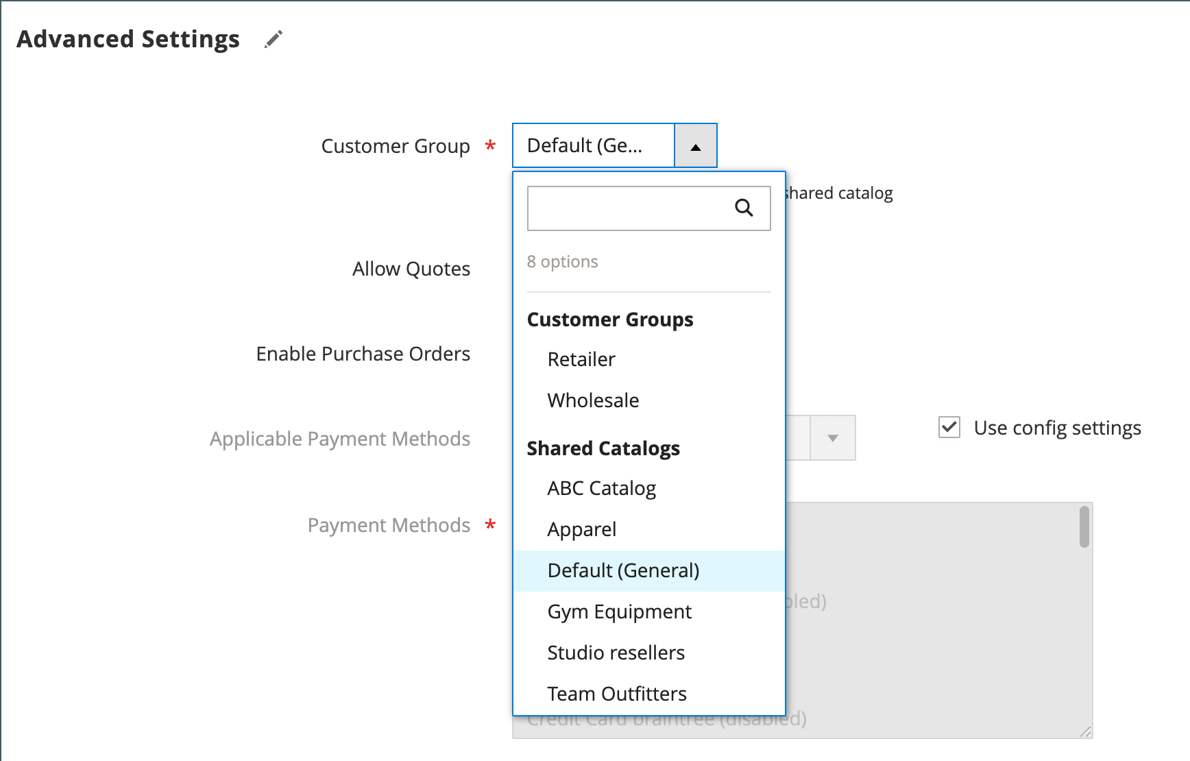
Task: Select the Studio resellers option
Action: [x=616, y=653]
